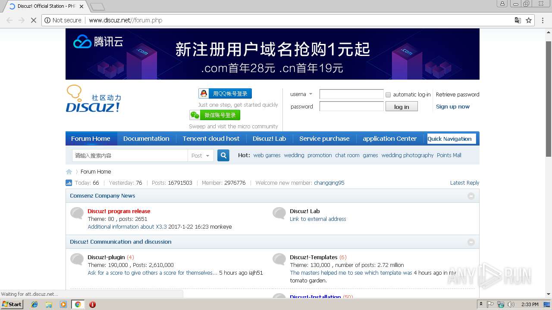Click the volume speaker tray icon
Image resolution: width=552 pixels, height=310 pixels.
coord(511,304)
